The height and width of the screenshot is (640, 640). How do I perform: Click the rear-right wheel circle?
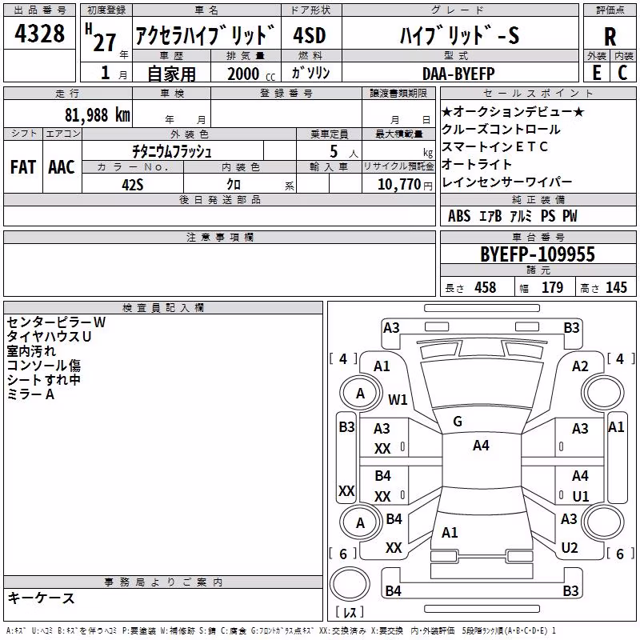pyautogui.click(x=603, y=522)
